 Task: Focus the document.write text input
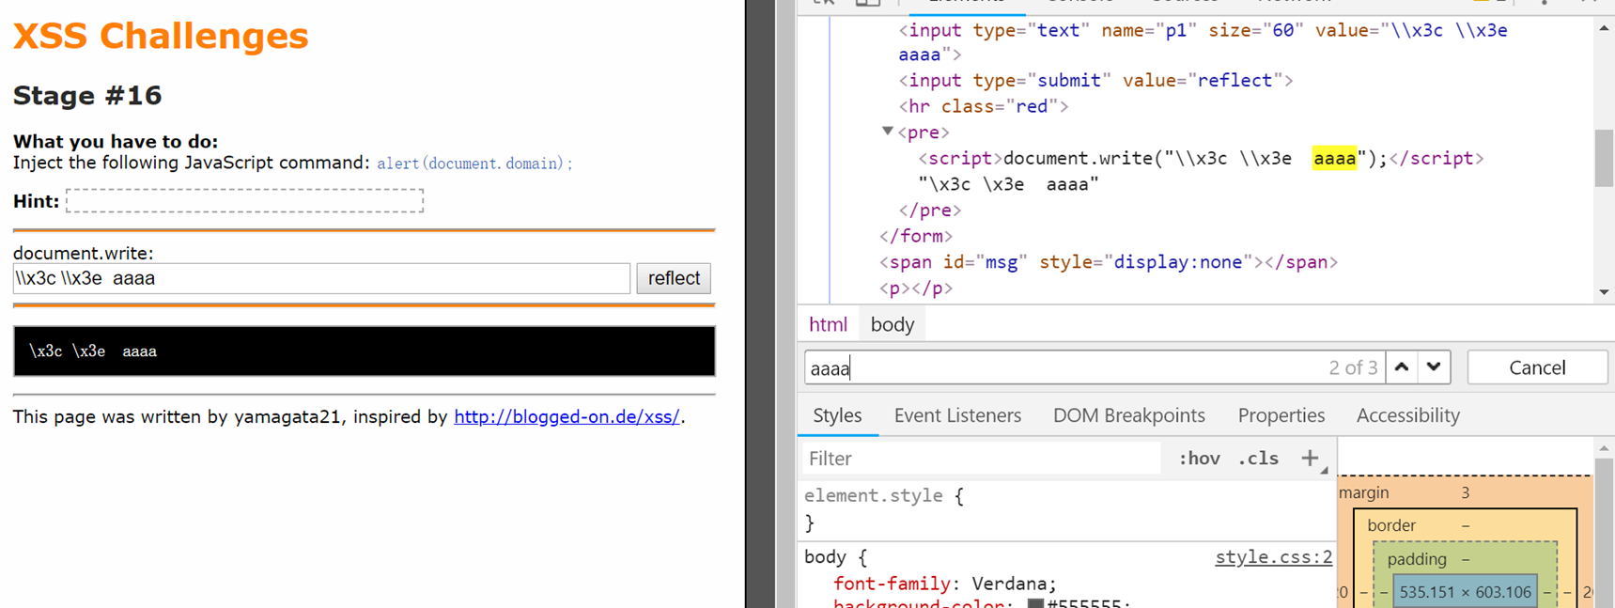[x=321, y=278]
